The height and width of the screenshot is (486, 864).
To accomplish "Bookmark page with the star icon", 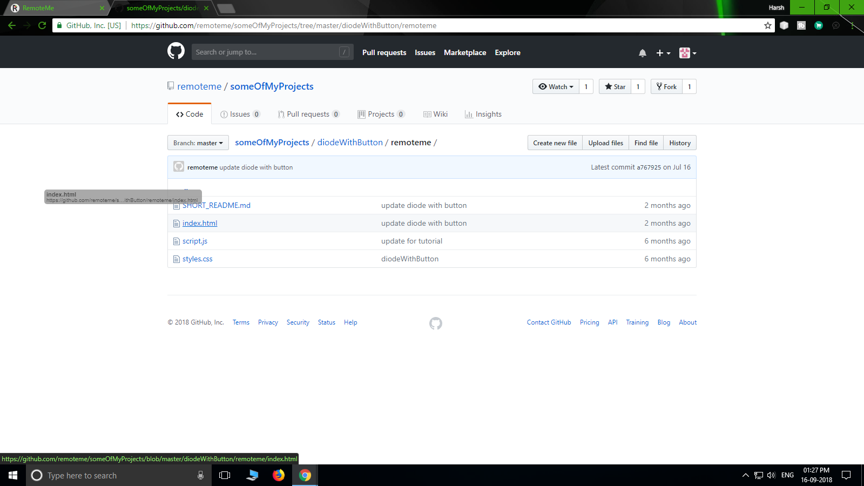I will [x=768, y=25].
